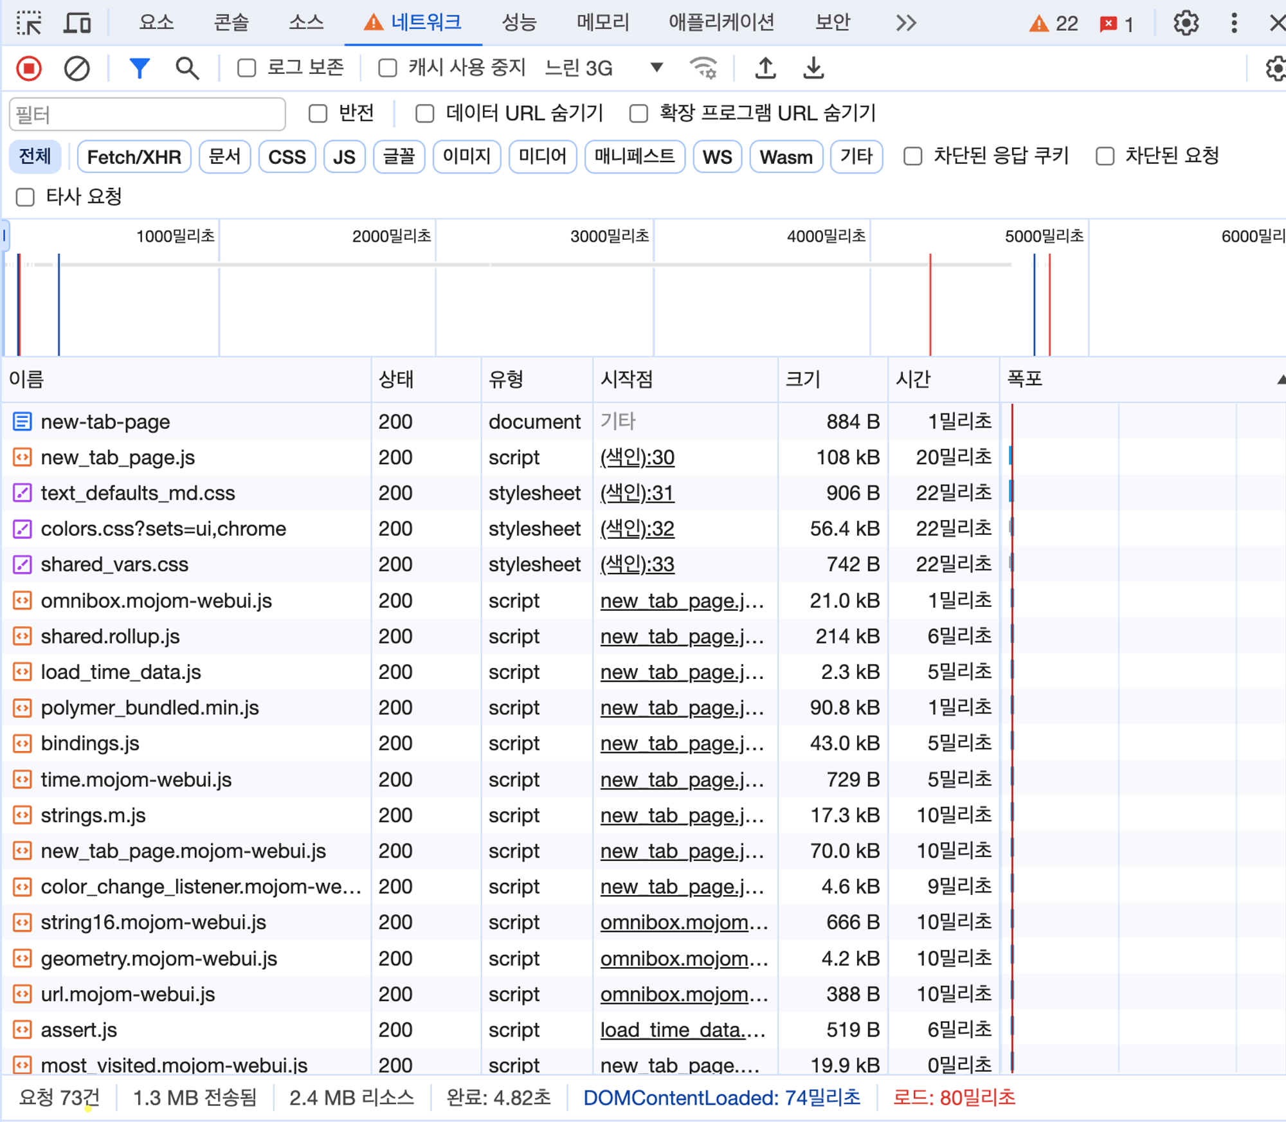Enable the 로그 보존 checkbox
1286x1122 pixels.
click(247, 68)
